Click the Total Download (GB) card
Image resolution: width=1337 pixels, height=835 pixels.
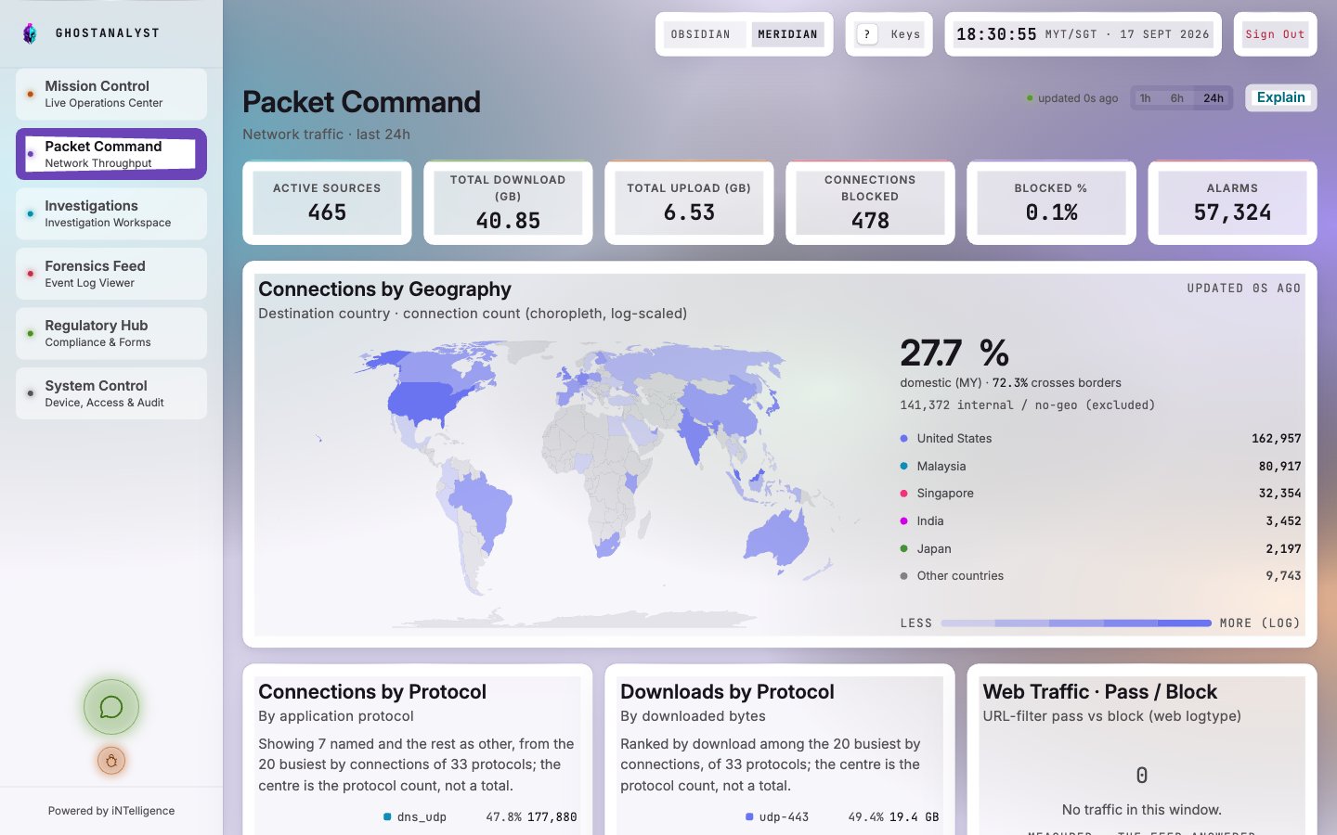tap(508, 202)
